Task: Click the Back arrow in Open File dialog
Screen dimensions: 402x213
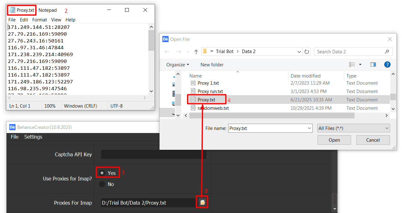Action: click(x=167, y=52)
